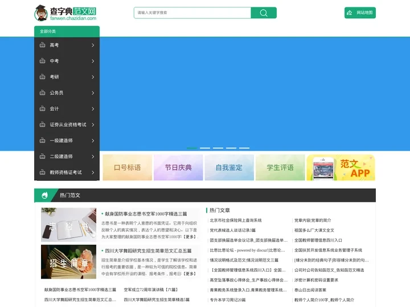
Task: Select the third carousel slide indicator
Action: coord(218,148)
